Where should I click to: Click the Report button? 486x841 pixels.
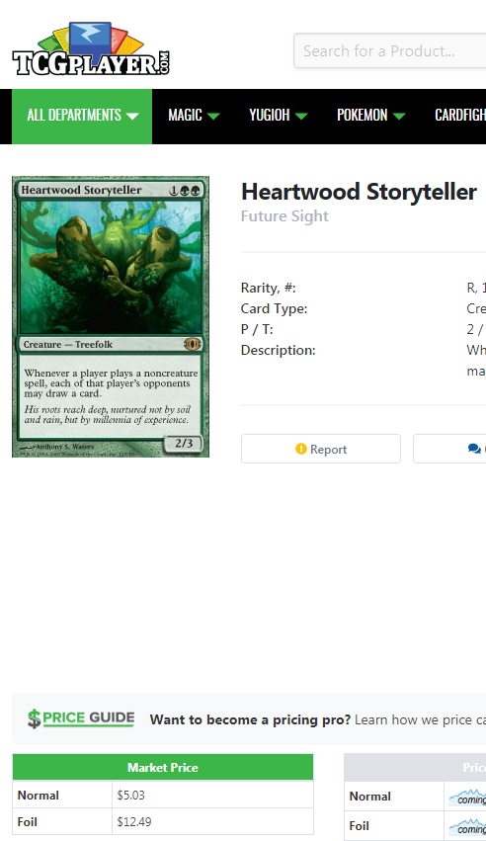(x=321, y=449)
